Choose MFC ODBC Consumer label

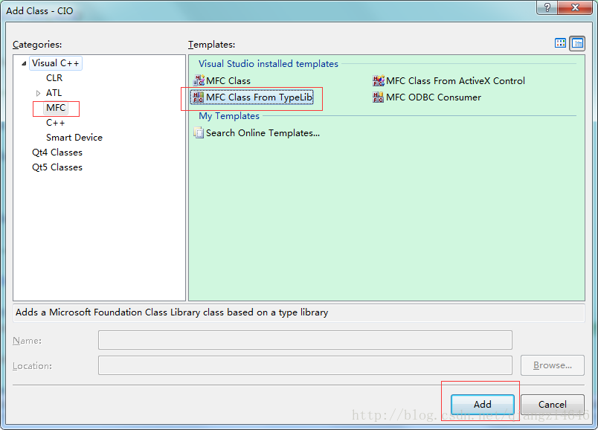pos(433,97)
